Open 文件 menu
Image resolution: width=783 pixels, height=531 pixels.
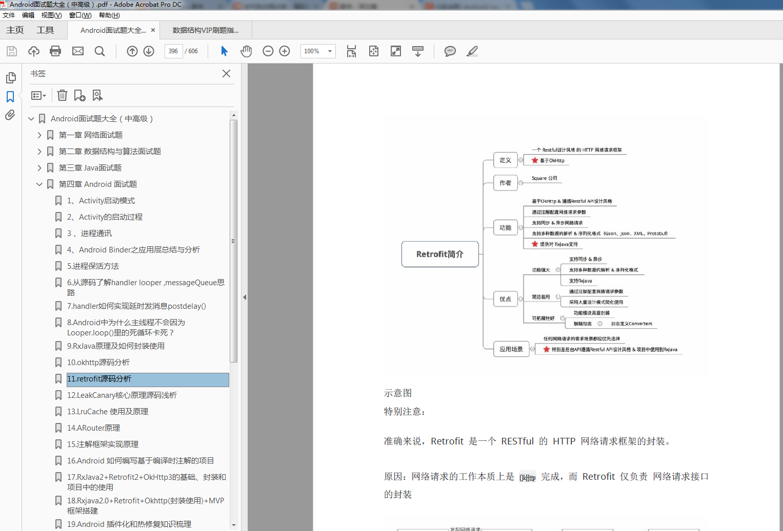pos(9,15)
